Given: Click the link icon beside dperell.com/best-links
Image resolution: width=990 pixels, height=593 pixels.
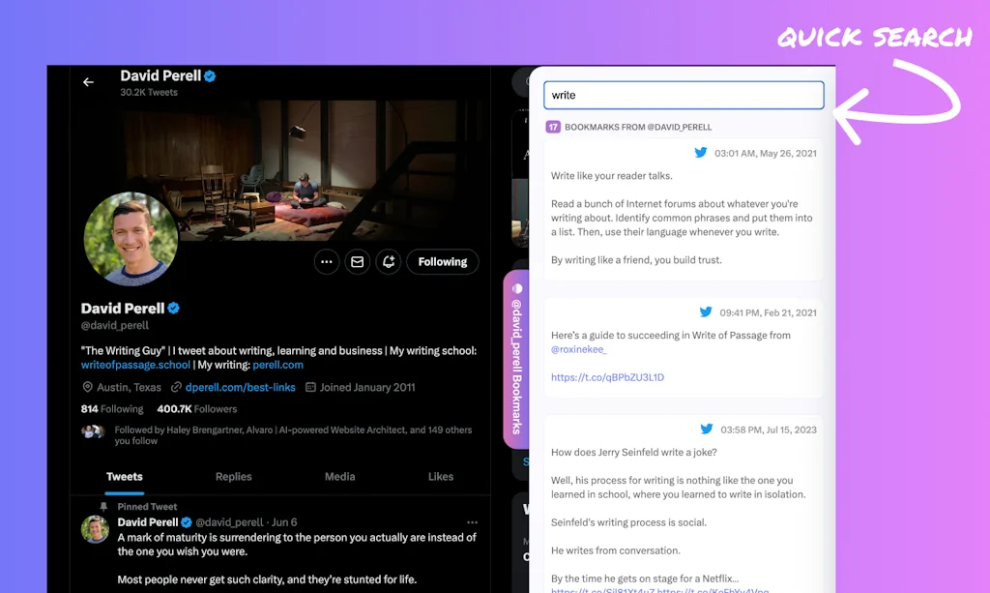Looking at the screenshot, I should click(x=177, y=387).
